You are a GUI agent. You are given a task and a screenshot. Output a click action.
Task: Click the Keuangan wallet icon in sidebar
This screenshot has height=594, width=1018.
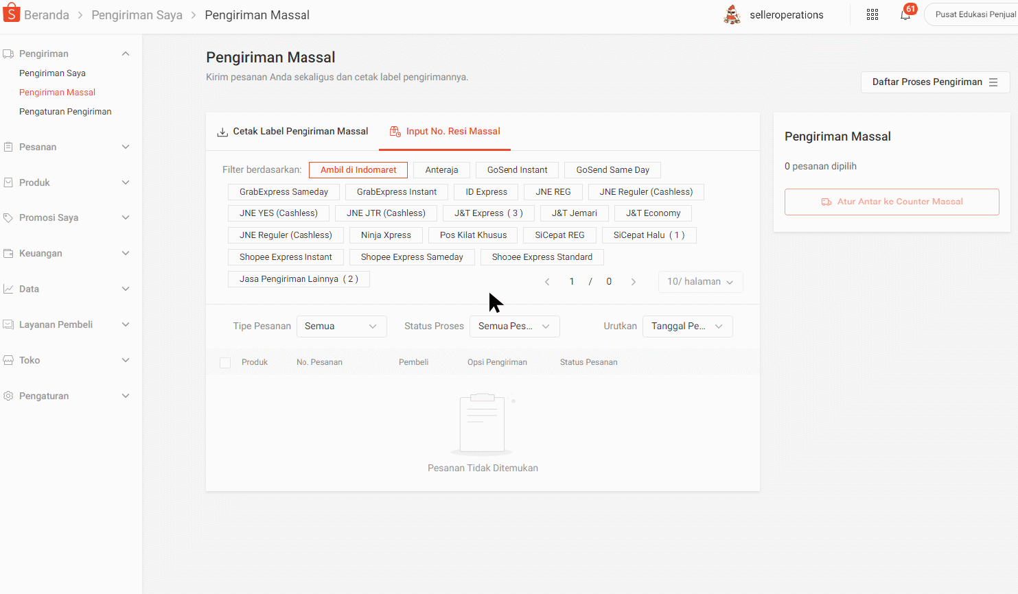click(x=8, y=253)
